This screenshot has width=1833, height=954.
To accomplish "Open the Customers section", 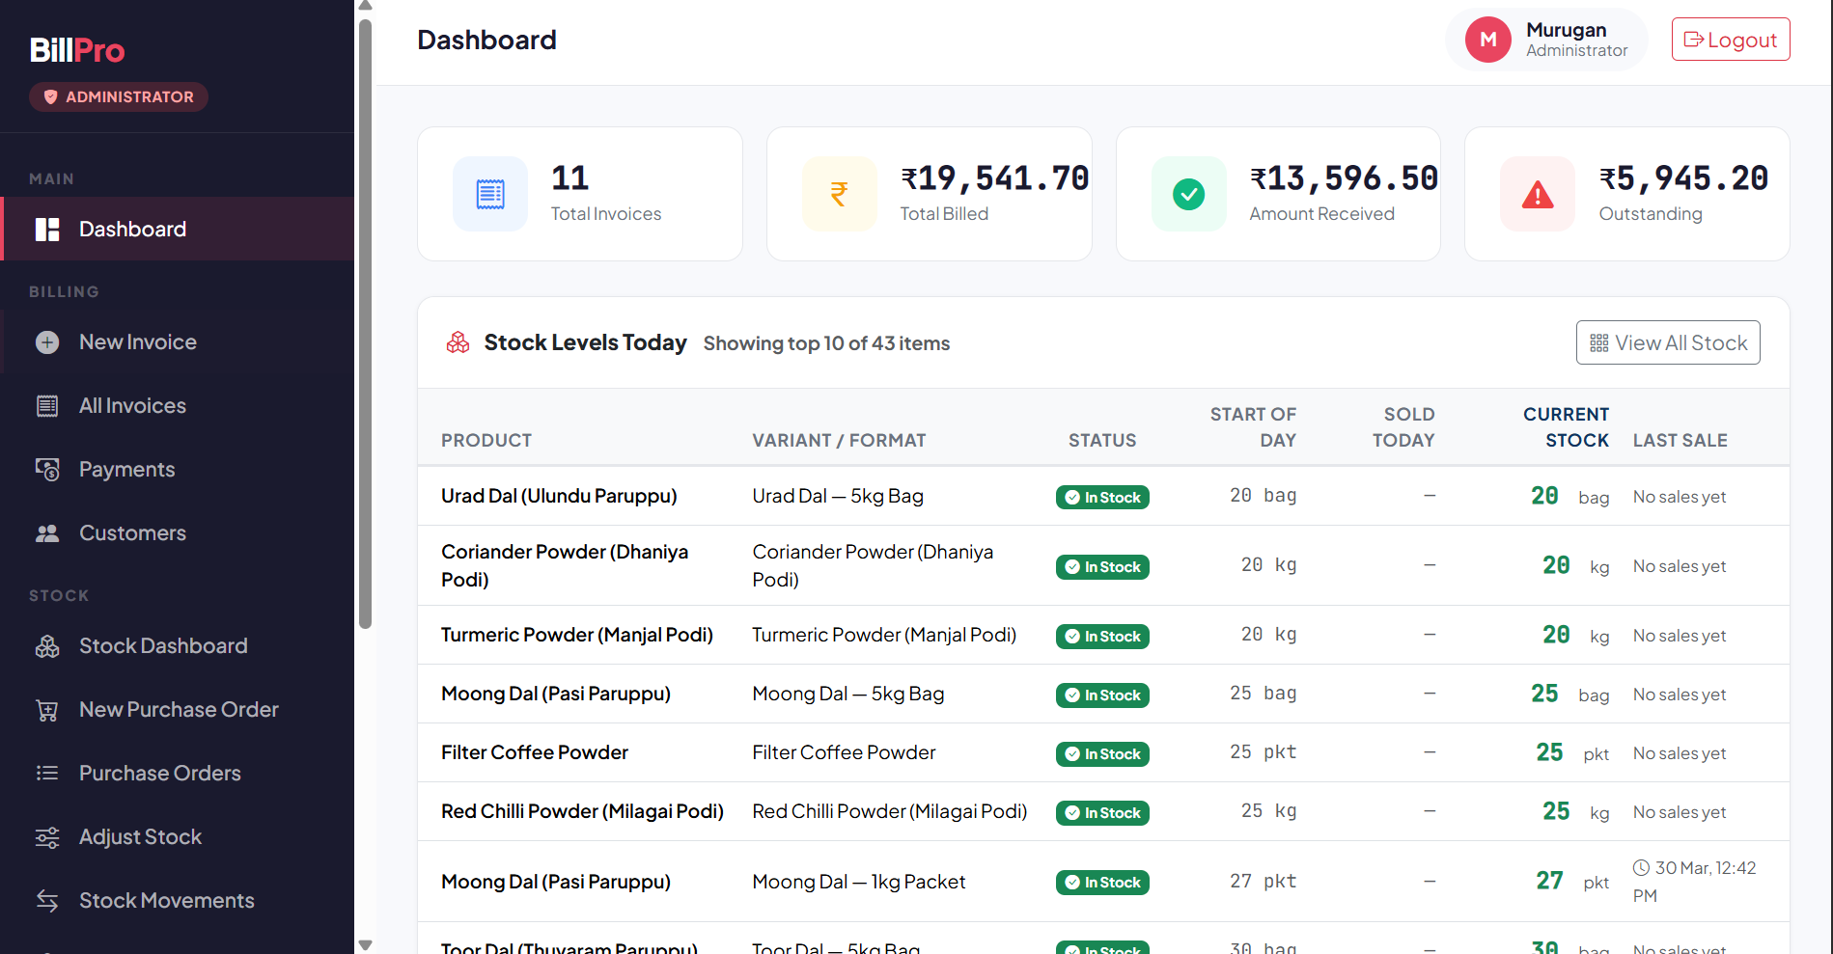I will 178,533.
